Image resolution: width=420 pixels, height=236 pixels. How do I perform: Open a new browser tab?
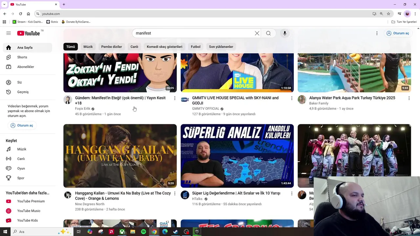[64, 4]
